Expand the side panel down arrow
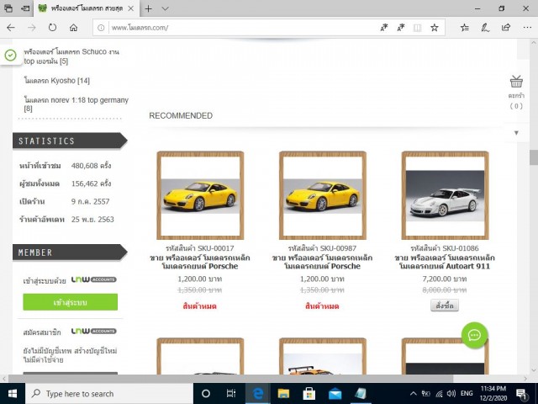Screen dimensions: 538x404 pos(516,133)
